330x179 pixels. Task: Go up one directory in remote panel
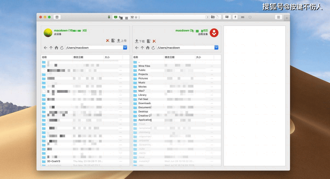(x=142, y=48)
